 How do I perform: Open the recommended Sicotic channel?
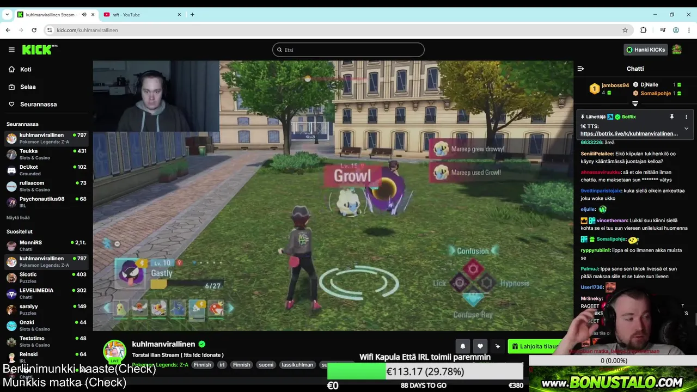click(x=46, y=278)
